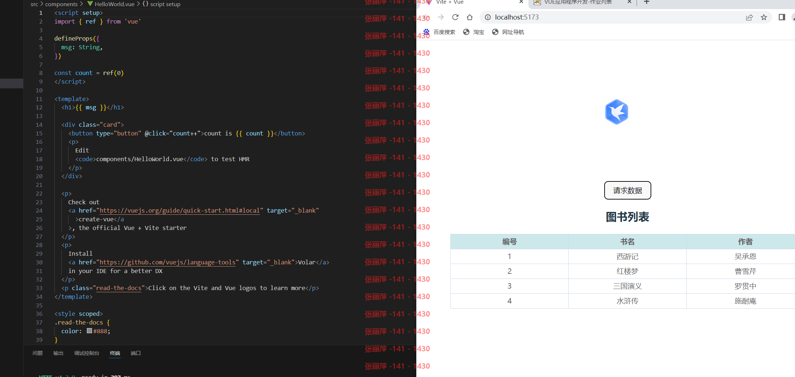The width and height of the screenshot is (795, 377).
Task: Open the 端口 panel tab
Action: (136, 353)
